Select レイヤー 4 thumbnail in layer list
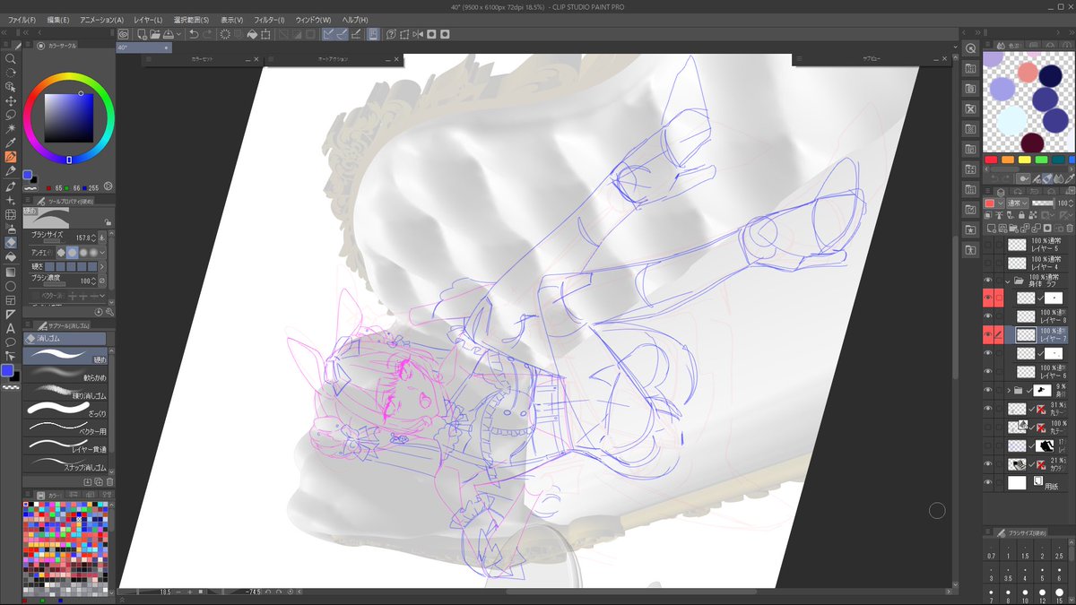Viewport: 1076px width, 605px height. click(x=1016, y=263)
